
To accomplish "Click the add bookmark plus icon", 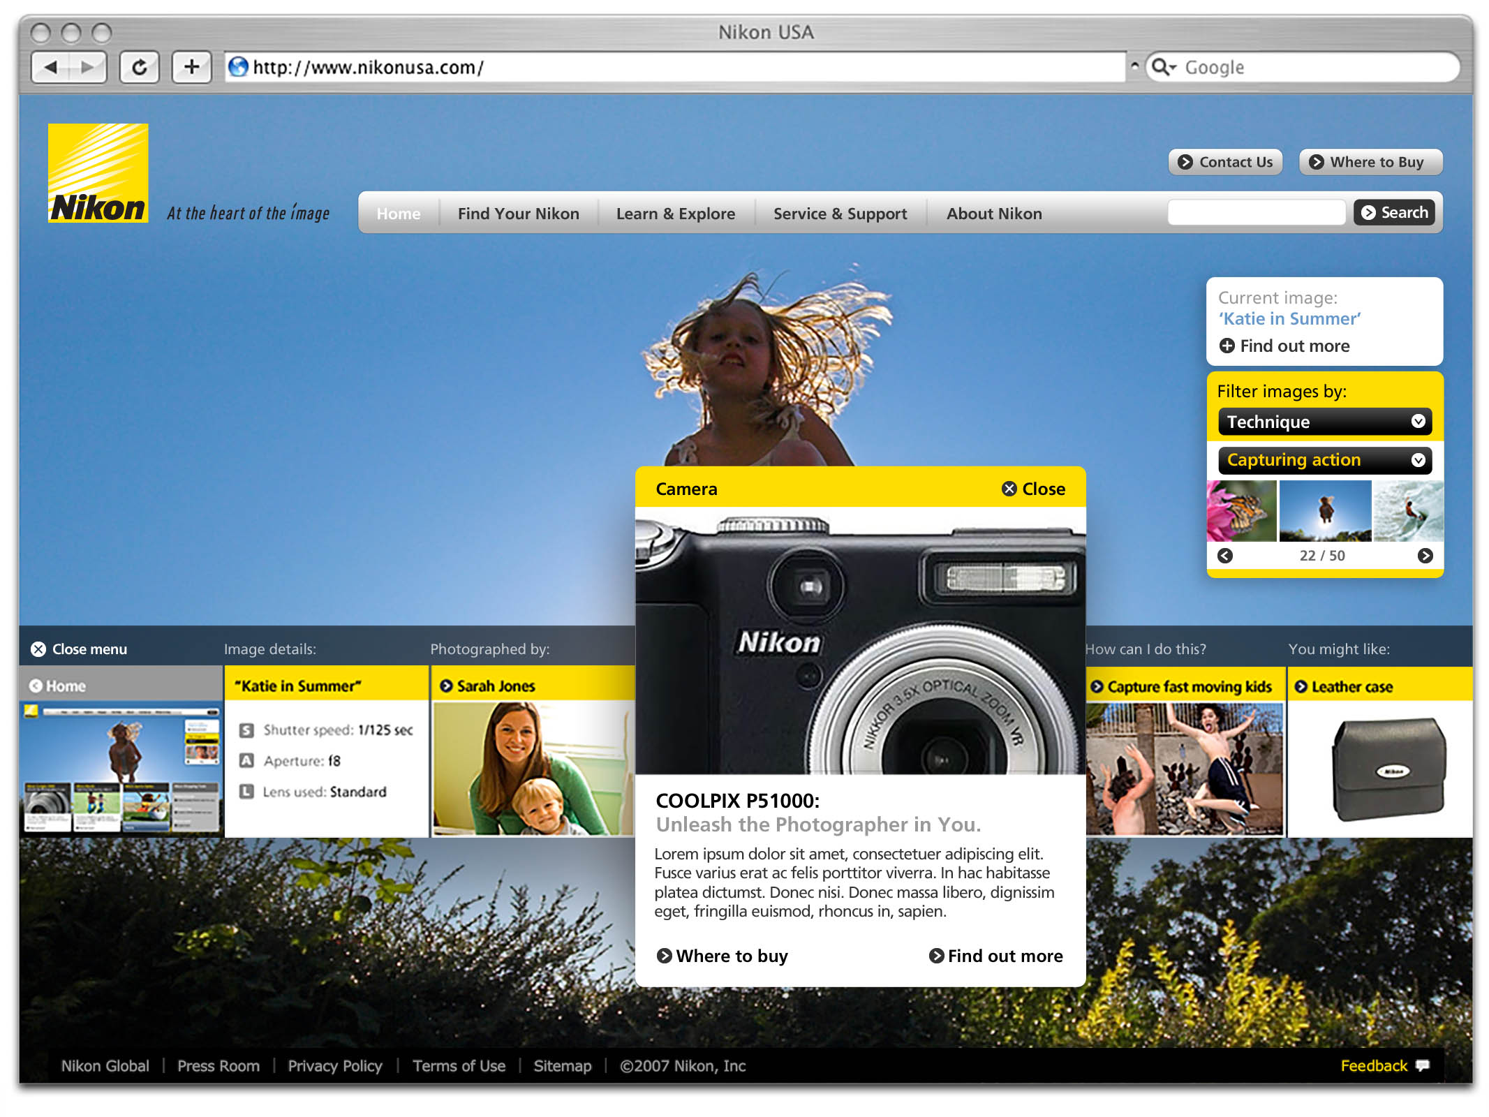I will click(191, 67).
